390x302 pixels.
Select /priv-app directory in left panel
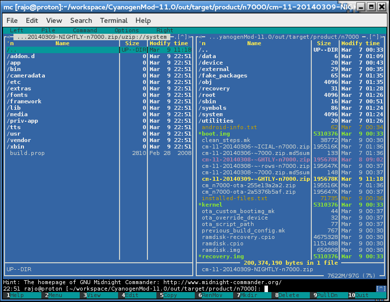tap(99, 121)
